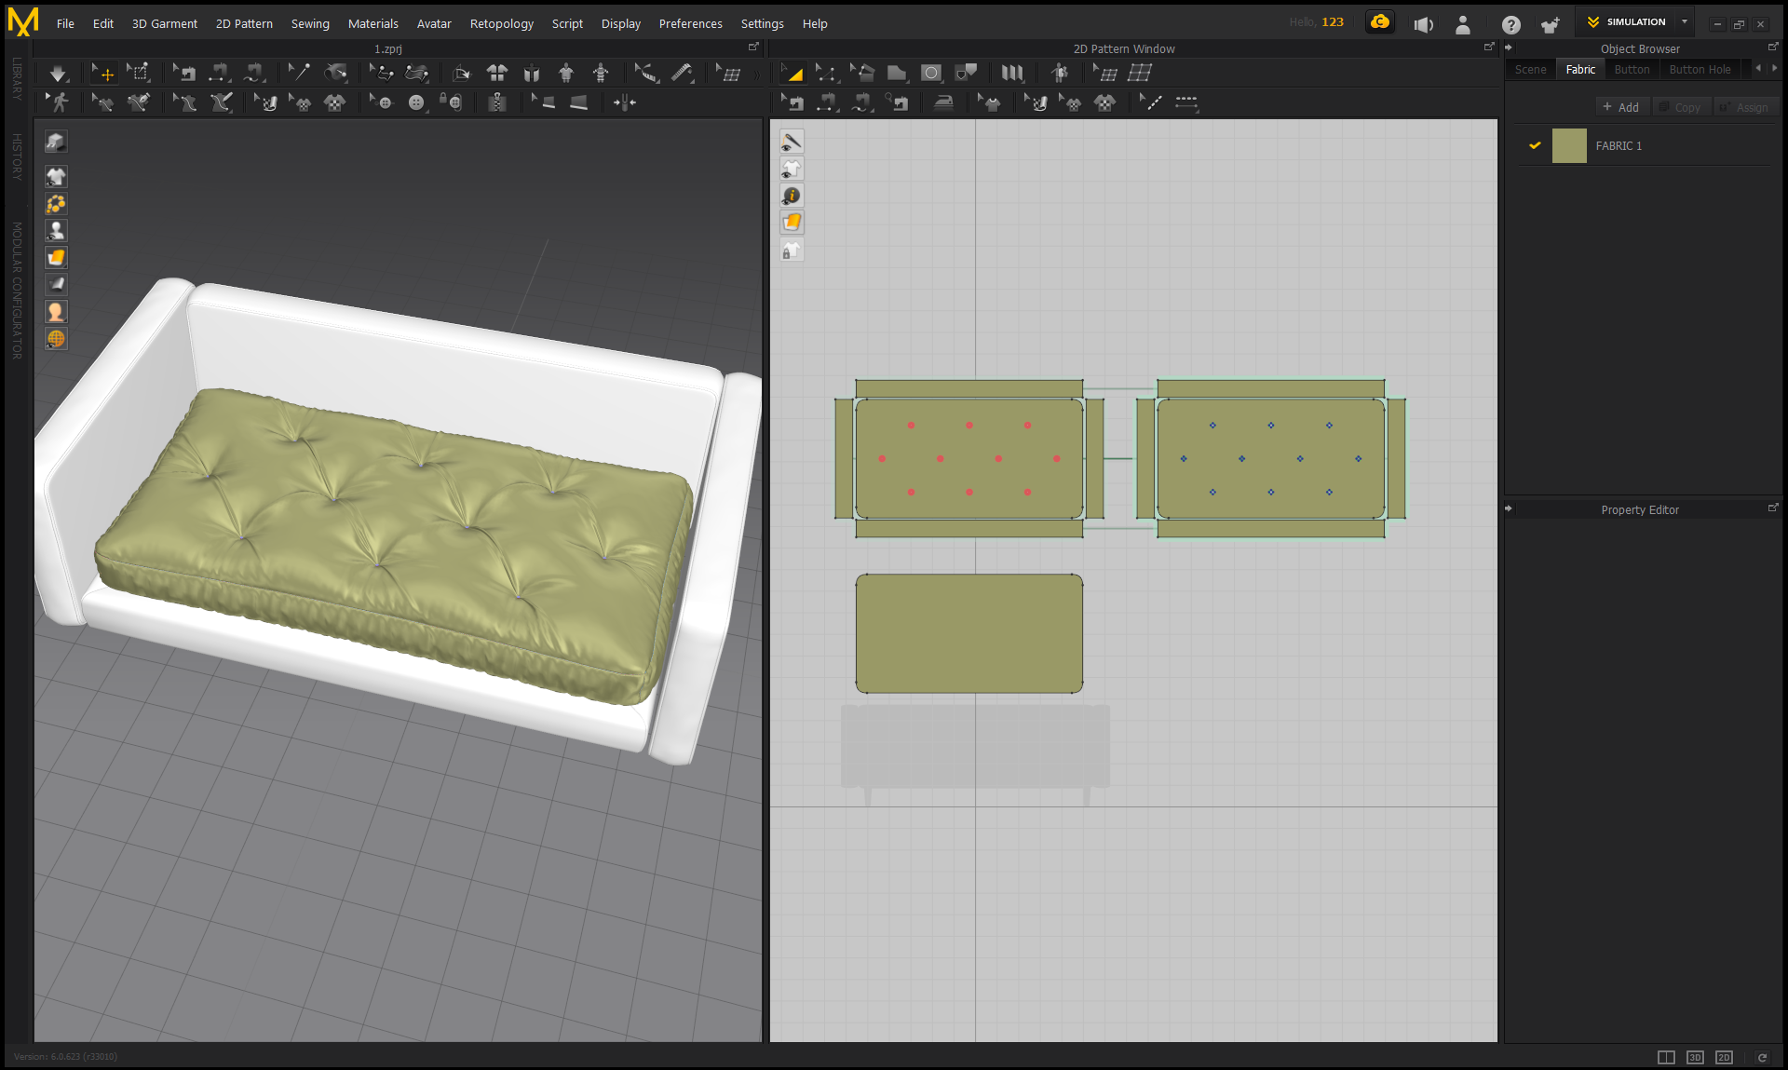Viewport: 1788px width, 1070px height.
Task: Switch to the Button Hole tab
Action: [1700, 69]
